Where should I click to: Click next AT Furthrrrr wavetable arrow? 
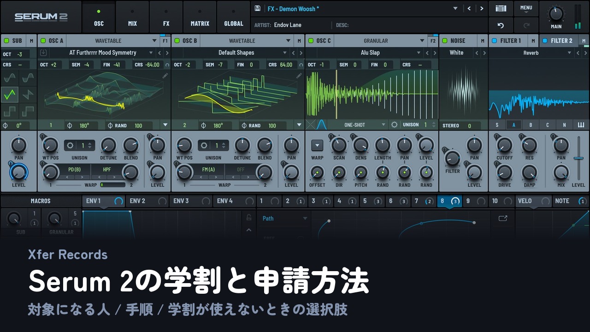pyautogui.click(x=167, y=53)
